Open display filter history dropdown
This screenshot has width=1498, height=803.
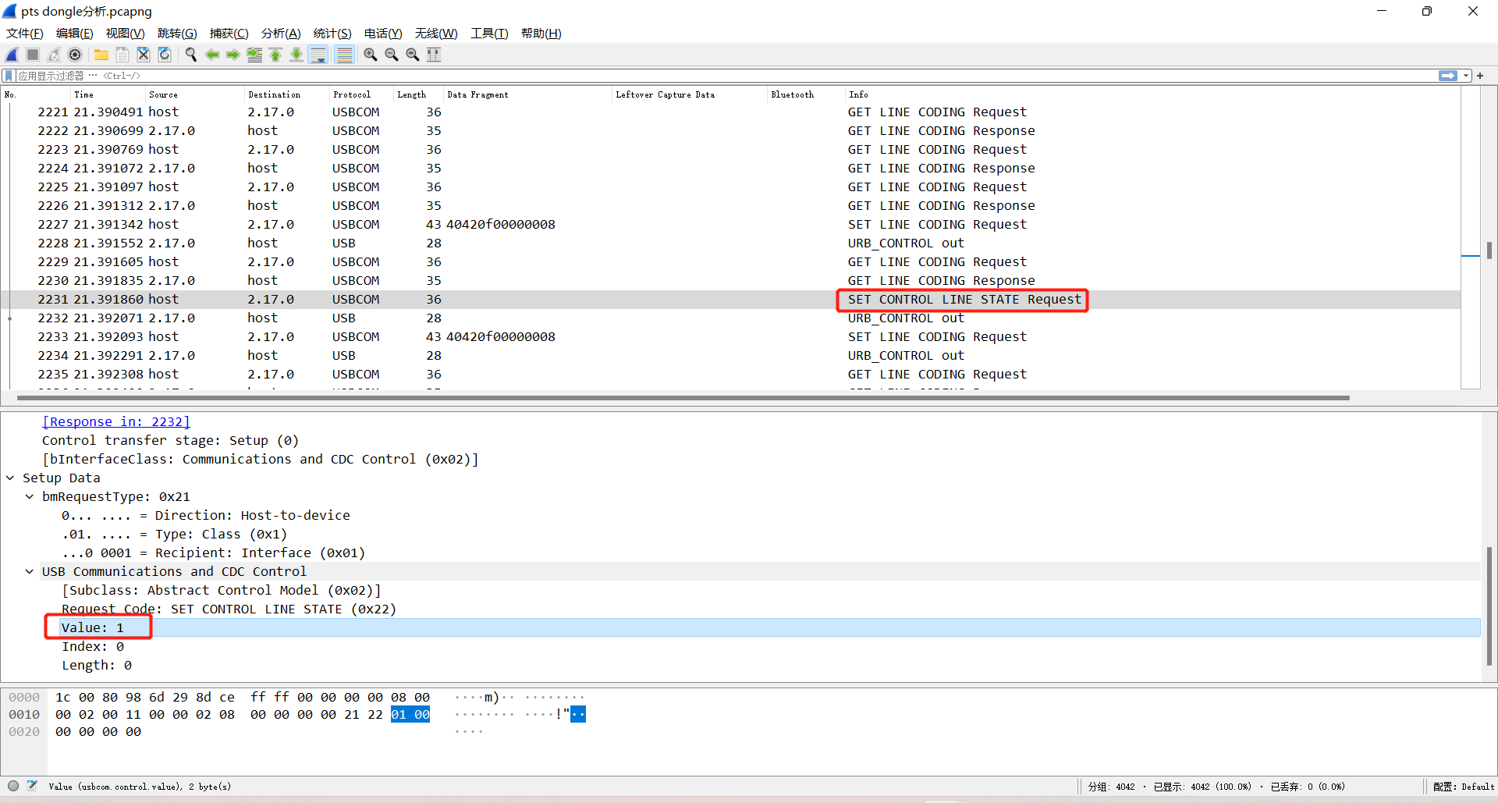1466,76
